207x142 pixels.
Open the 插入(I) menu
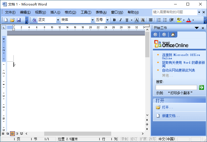coord(55,12)
